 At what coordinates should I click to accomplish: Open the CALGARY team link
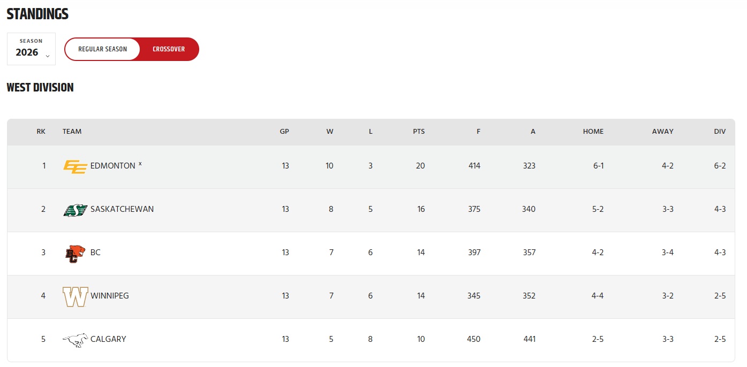pyautogui.click(x=108, y=339)
